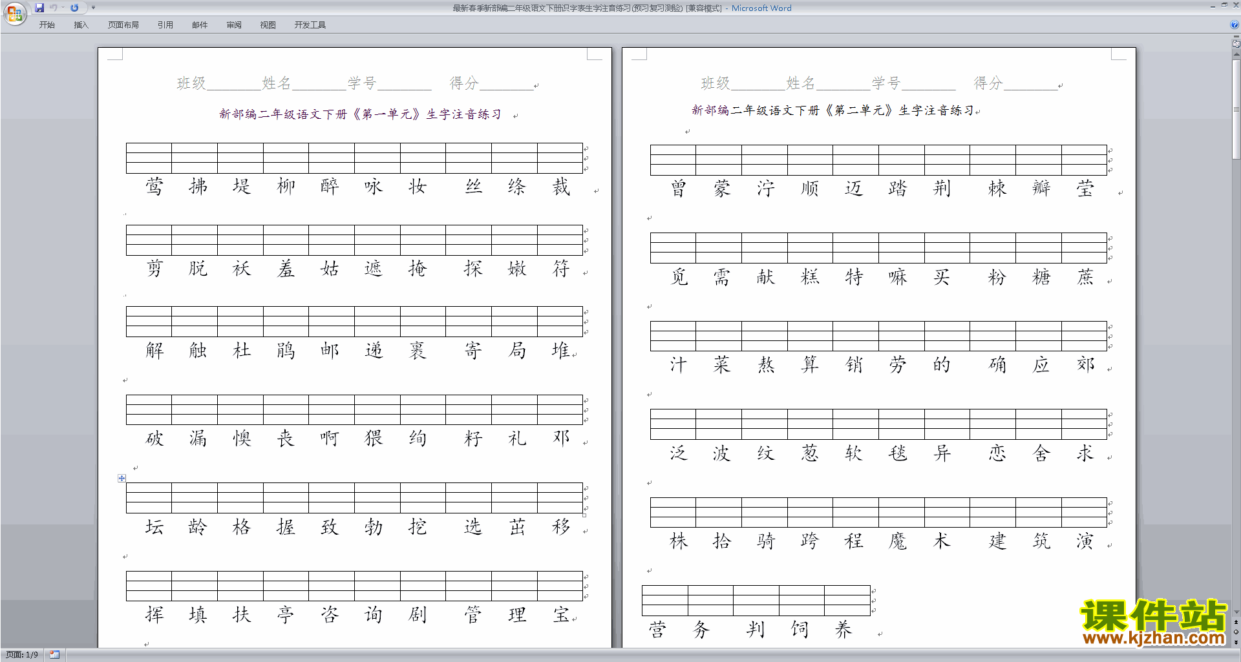Screen dimensions: 1241x662
Task: Click the 得分 label on the first page
Action: point(464,83)
